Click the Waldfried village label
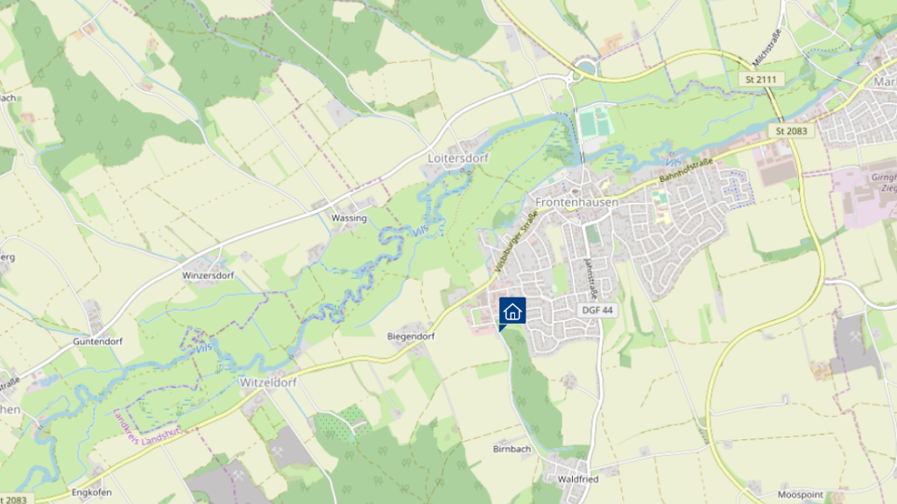 point(578,479)
